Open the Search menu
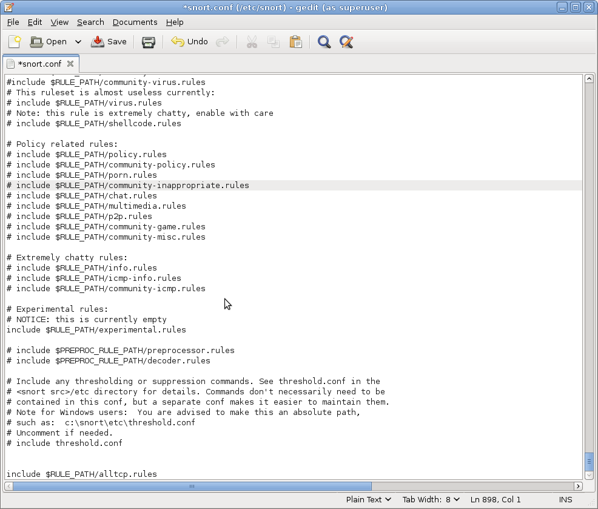This screenshot has width=598, height=509. pyautogui.click(x=90, y=22)
